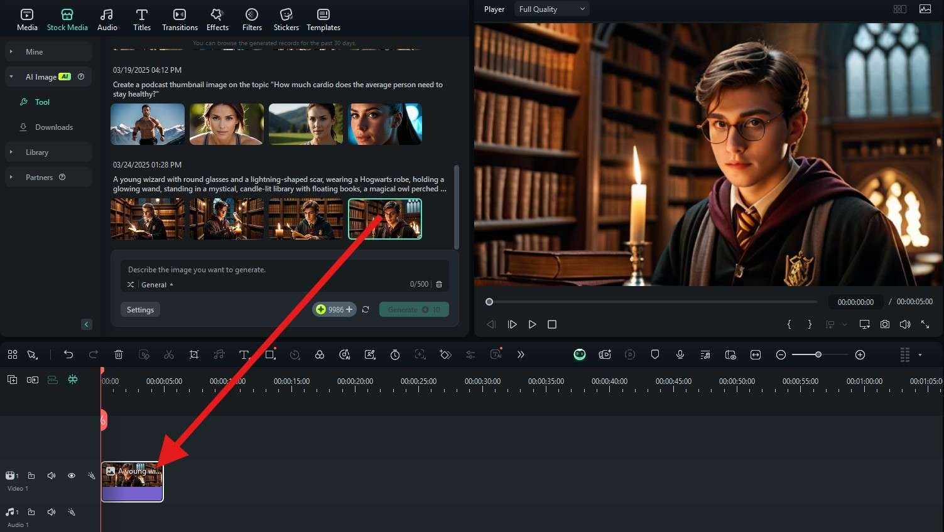Set the mark out point
The height and width of the screenshot is (532, 944).
pos(810,324)
